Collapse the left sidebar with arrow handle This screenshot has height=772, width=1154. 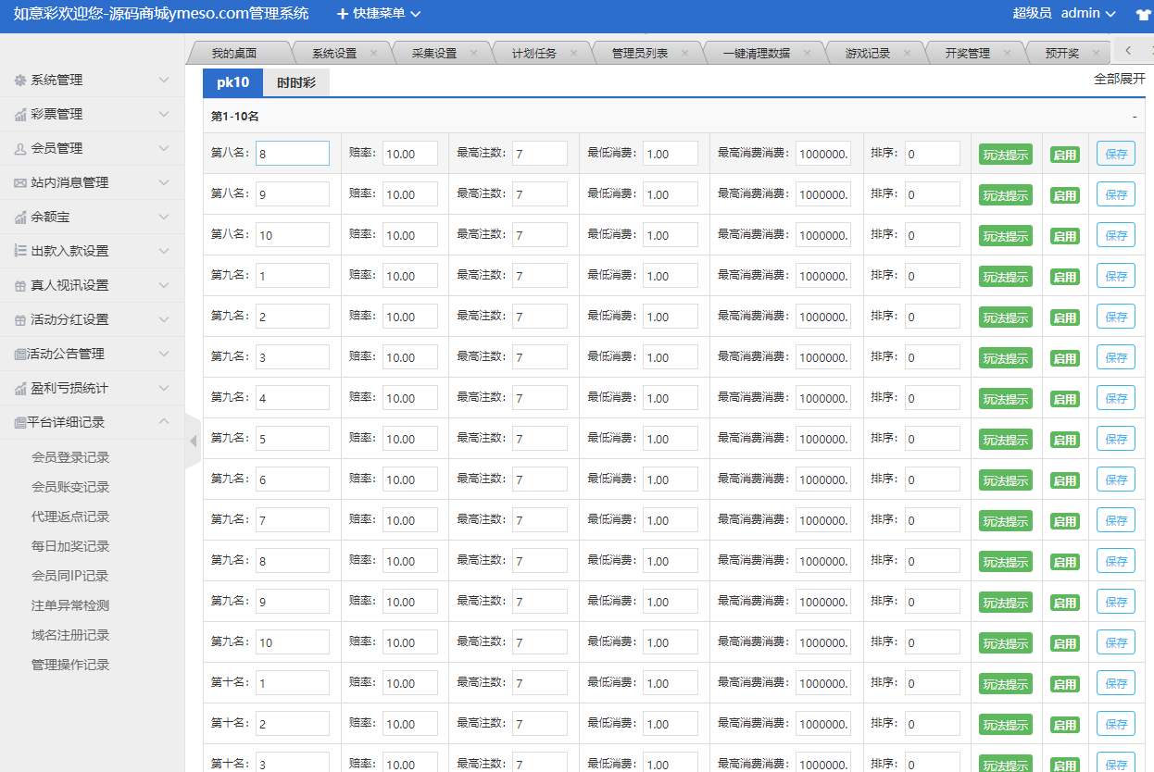(x=193, y=441)
